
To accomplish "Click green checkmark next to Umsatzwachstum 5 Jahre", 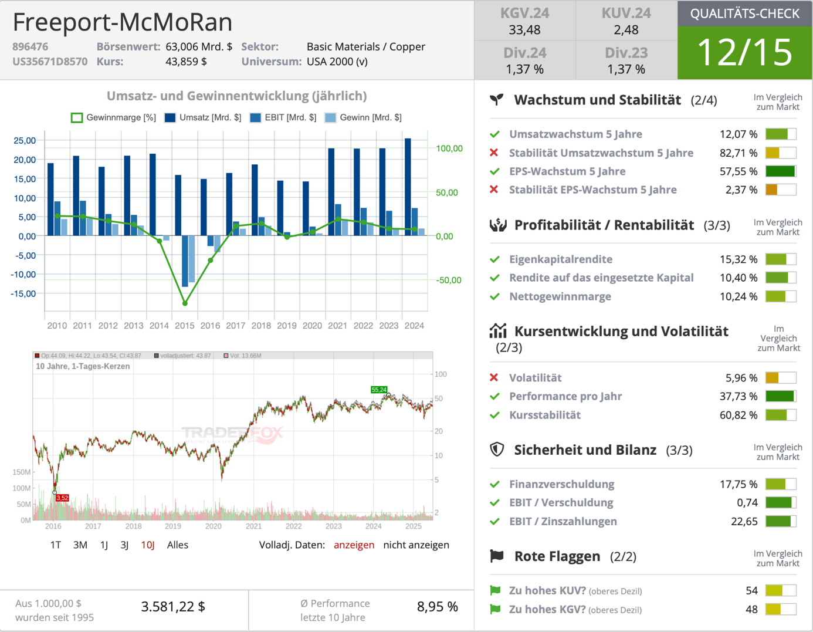I will (494, 134).
